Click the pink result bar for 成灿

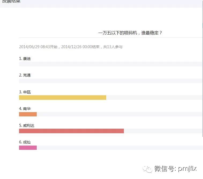click(x=28, y=148)
